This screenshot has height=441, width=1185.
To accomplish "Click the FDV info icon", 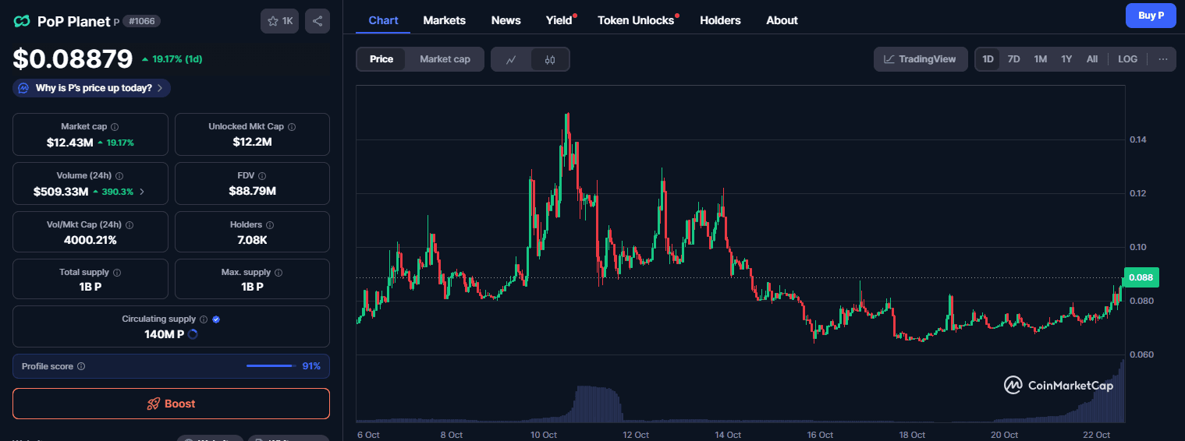I will 262,176.
